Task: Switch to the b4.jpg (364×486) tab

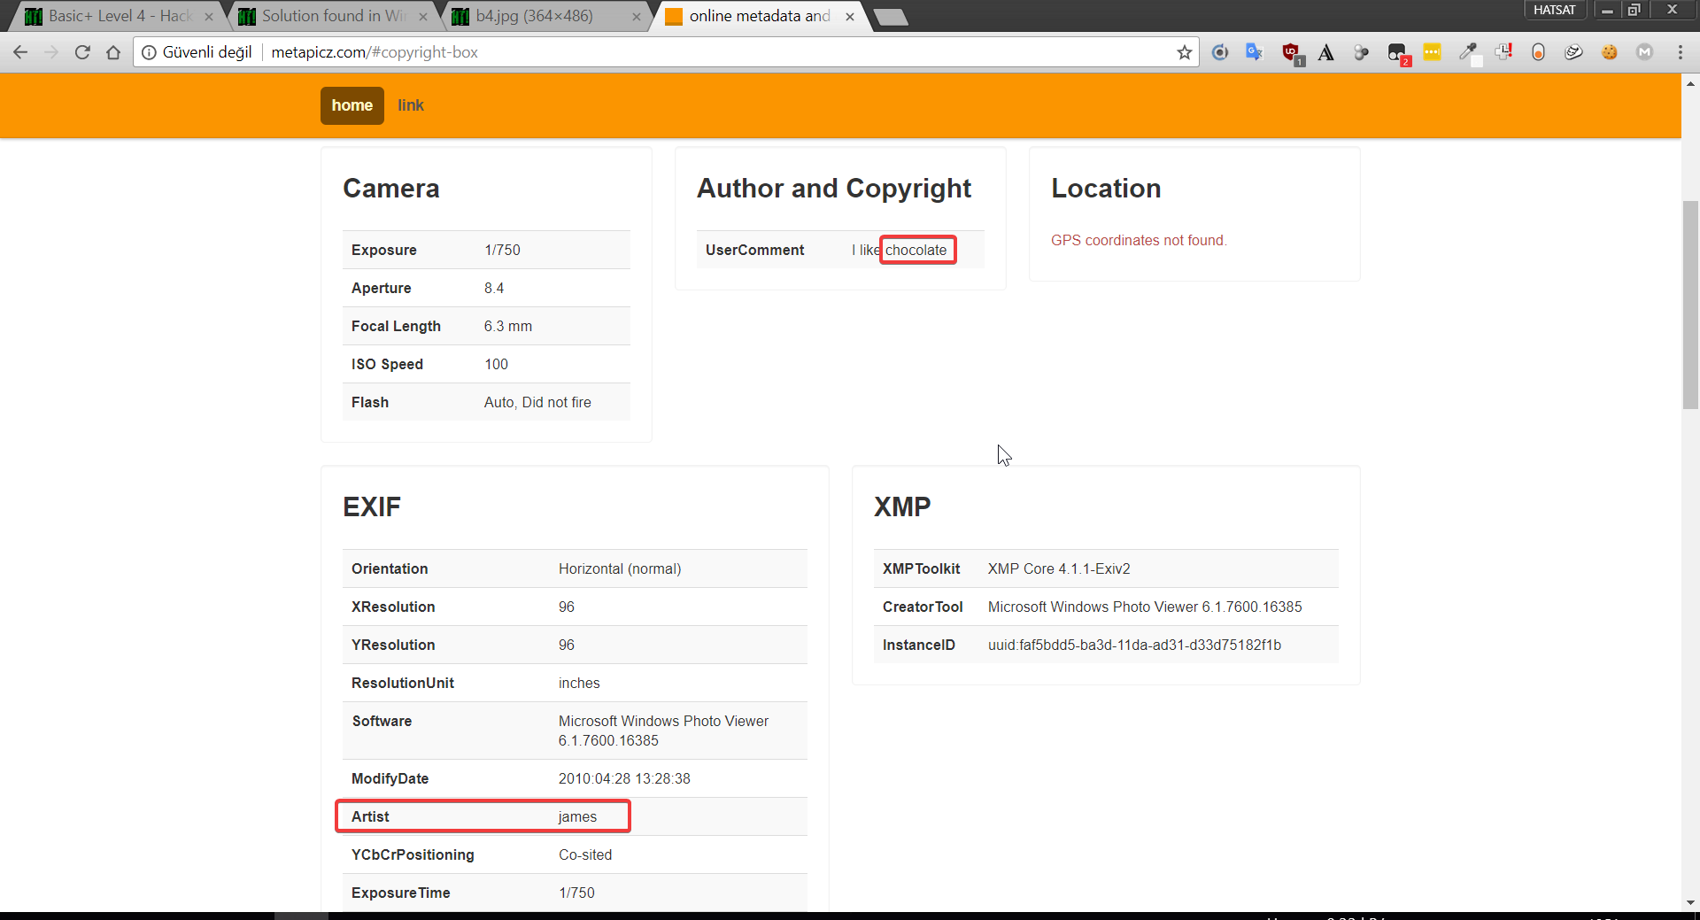Action: pos(535,16)
